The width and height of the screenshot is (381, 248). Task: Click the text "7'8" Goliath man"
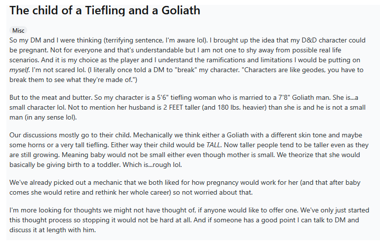click(305, 97)
